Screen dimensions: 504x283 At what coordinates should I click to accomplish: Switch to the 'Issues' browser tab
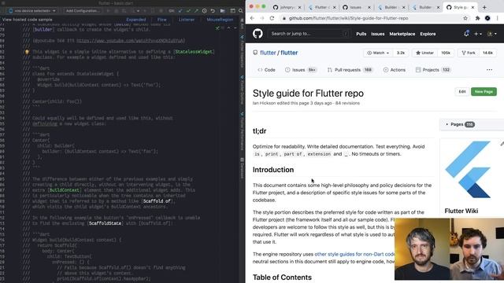356,7
